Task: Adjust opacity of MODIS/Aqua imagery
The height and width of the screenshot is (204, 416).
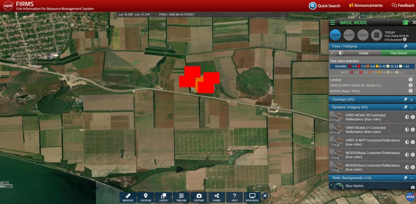Action: pyautogui.click(x=407, y=155)
